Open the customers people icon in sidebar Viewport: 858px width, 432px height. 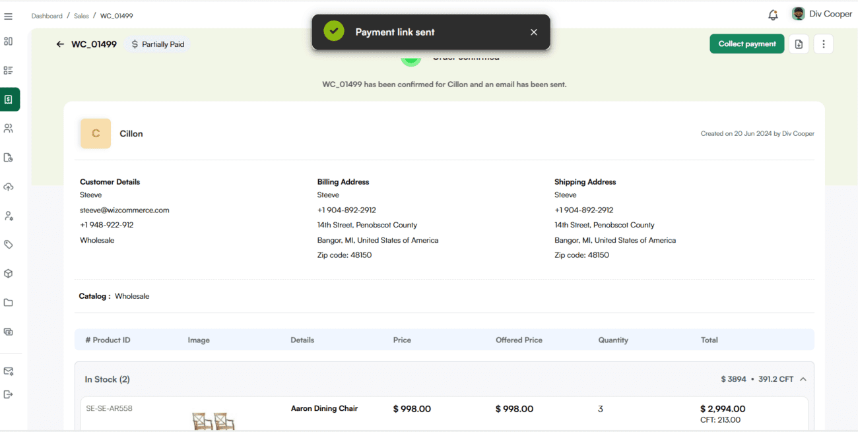[9, 128]
